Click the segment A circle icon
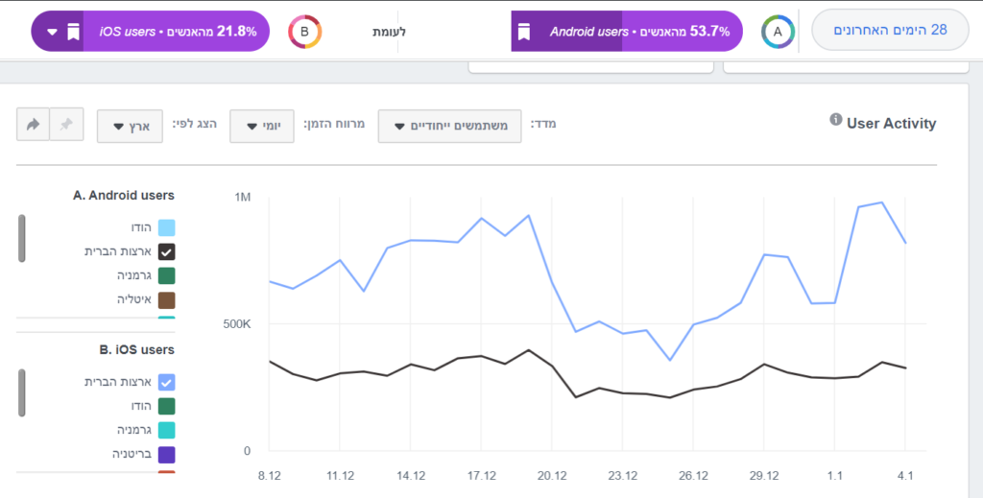 pyautogui.click(x=778, y=32)
